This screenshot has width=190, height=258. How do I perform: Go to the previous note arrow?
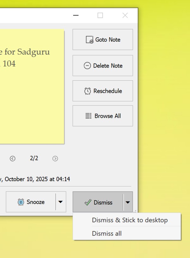(13, 159)
